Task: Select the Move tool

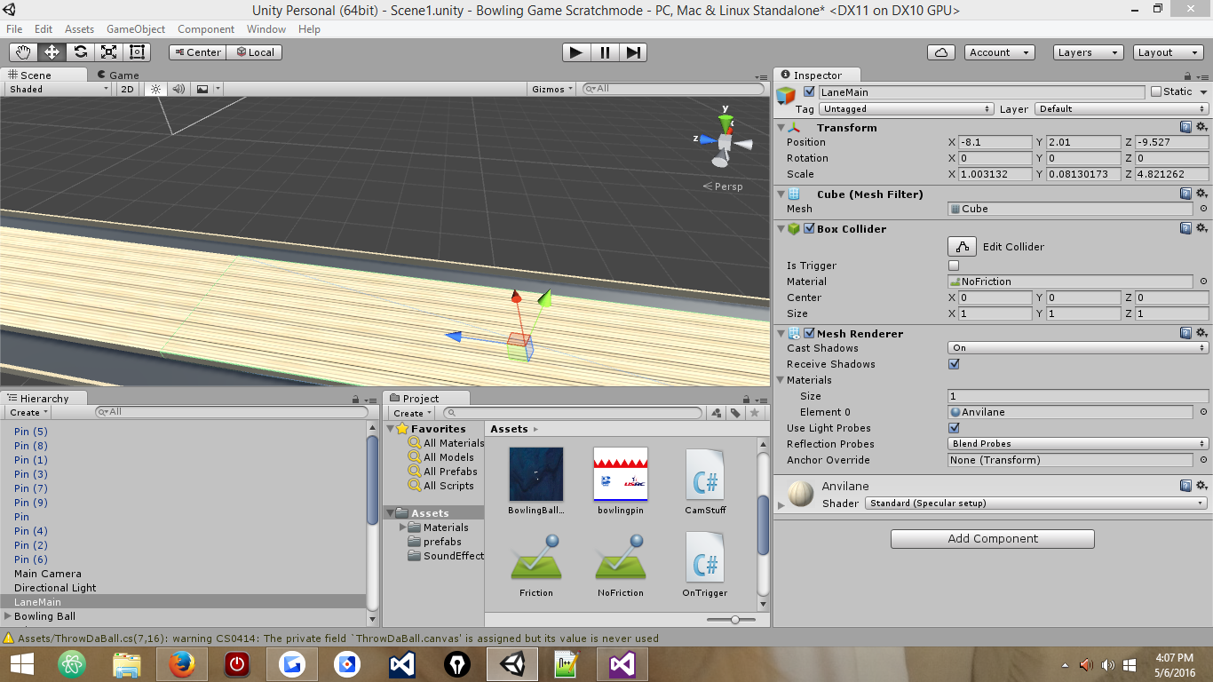Action: 52,52
